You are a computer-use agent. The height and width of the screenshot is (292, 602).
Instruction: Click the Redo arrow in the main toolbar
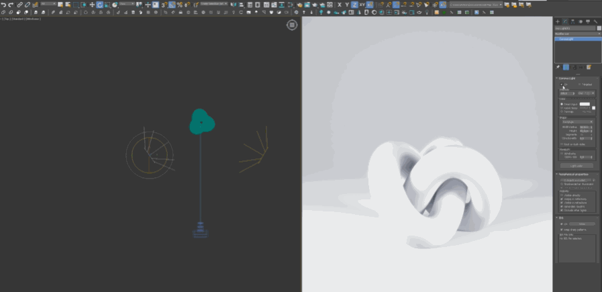pos(11,5)
